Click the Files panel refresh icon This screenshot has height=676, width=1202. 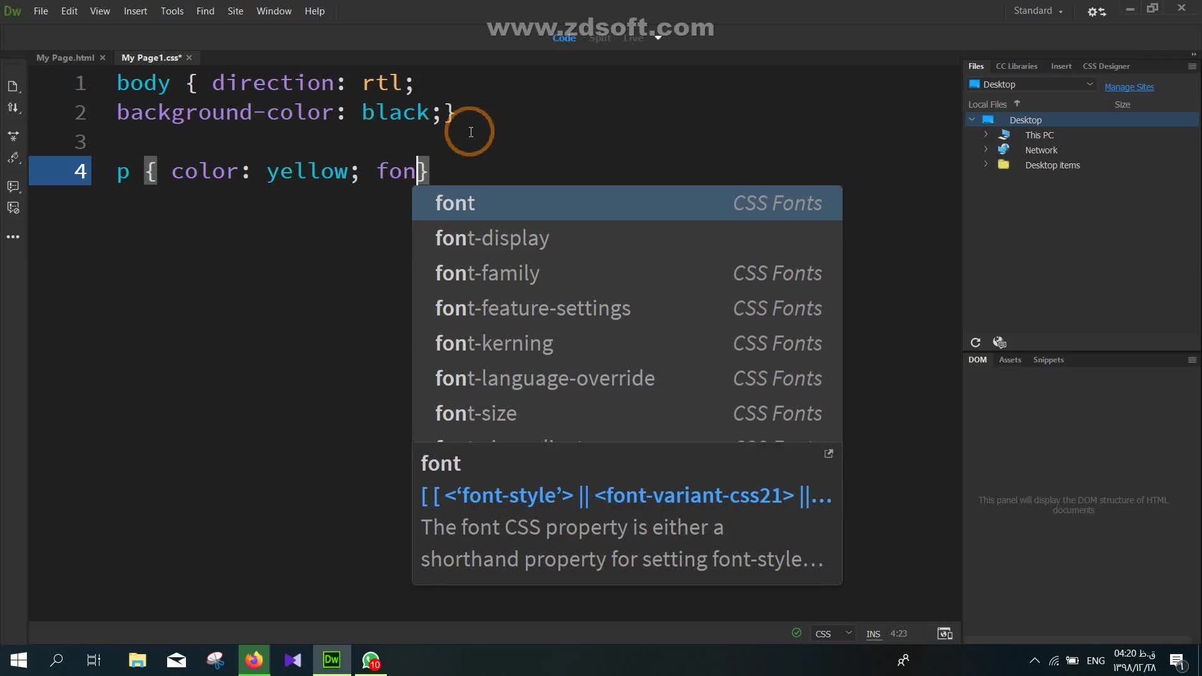[x=975, y=342]
